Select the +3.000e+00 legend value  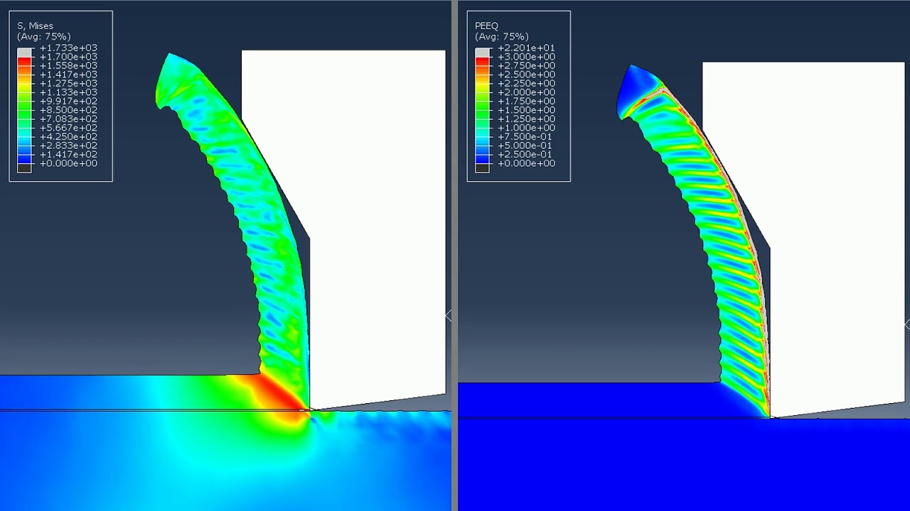(526, 57)
